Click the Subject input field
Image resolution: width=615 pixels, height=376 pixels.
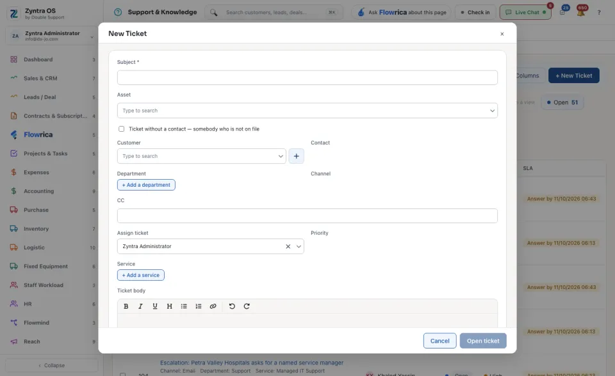click(307, 77)
